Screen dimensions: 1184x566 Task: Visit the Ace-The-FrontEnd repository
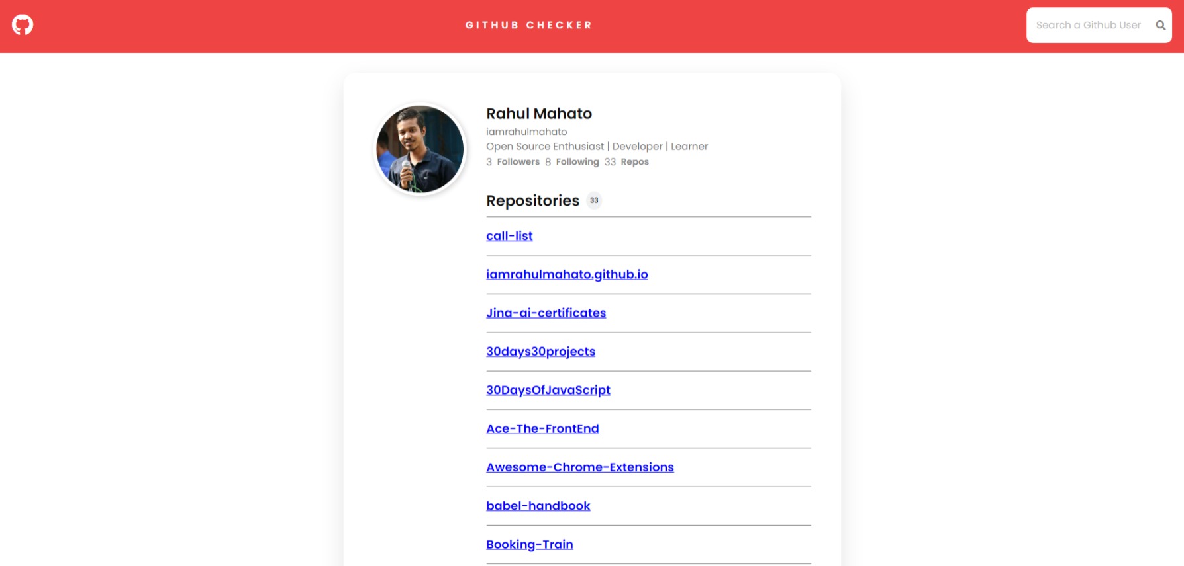[542, 428]
